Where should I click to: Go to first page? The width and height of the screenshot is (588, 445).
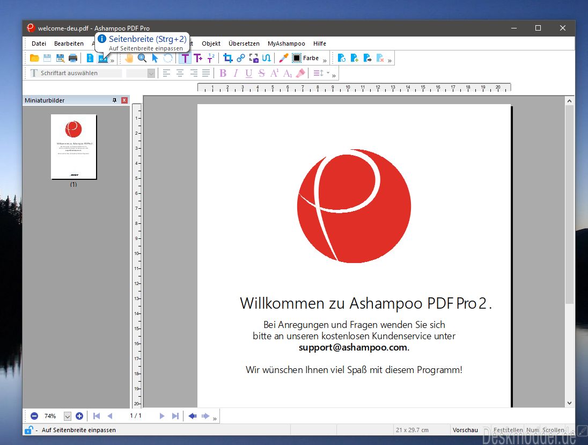[97, 415]
